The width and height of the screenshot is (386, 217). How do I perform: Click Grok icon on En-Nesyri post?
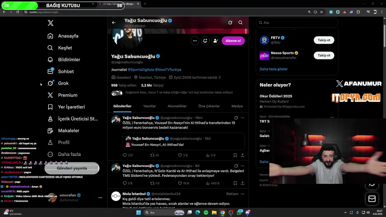[x=236, y=118]
